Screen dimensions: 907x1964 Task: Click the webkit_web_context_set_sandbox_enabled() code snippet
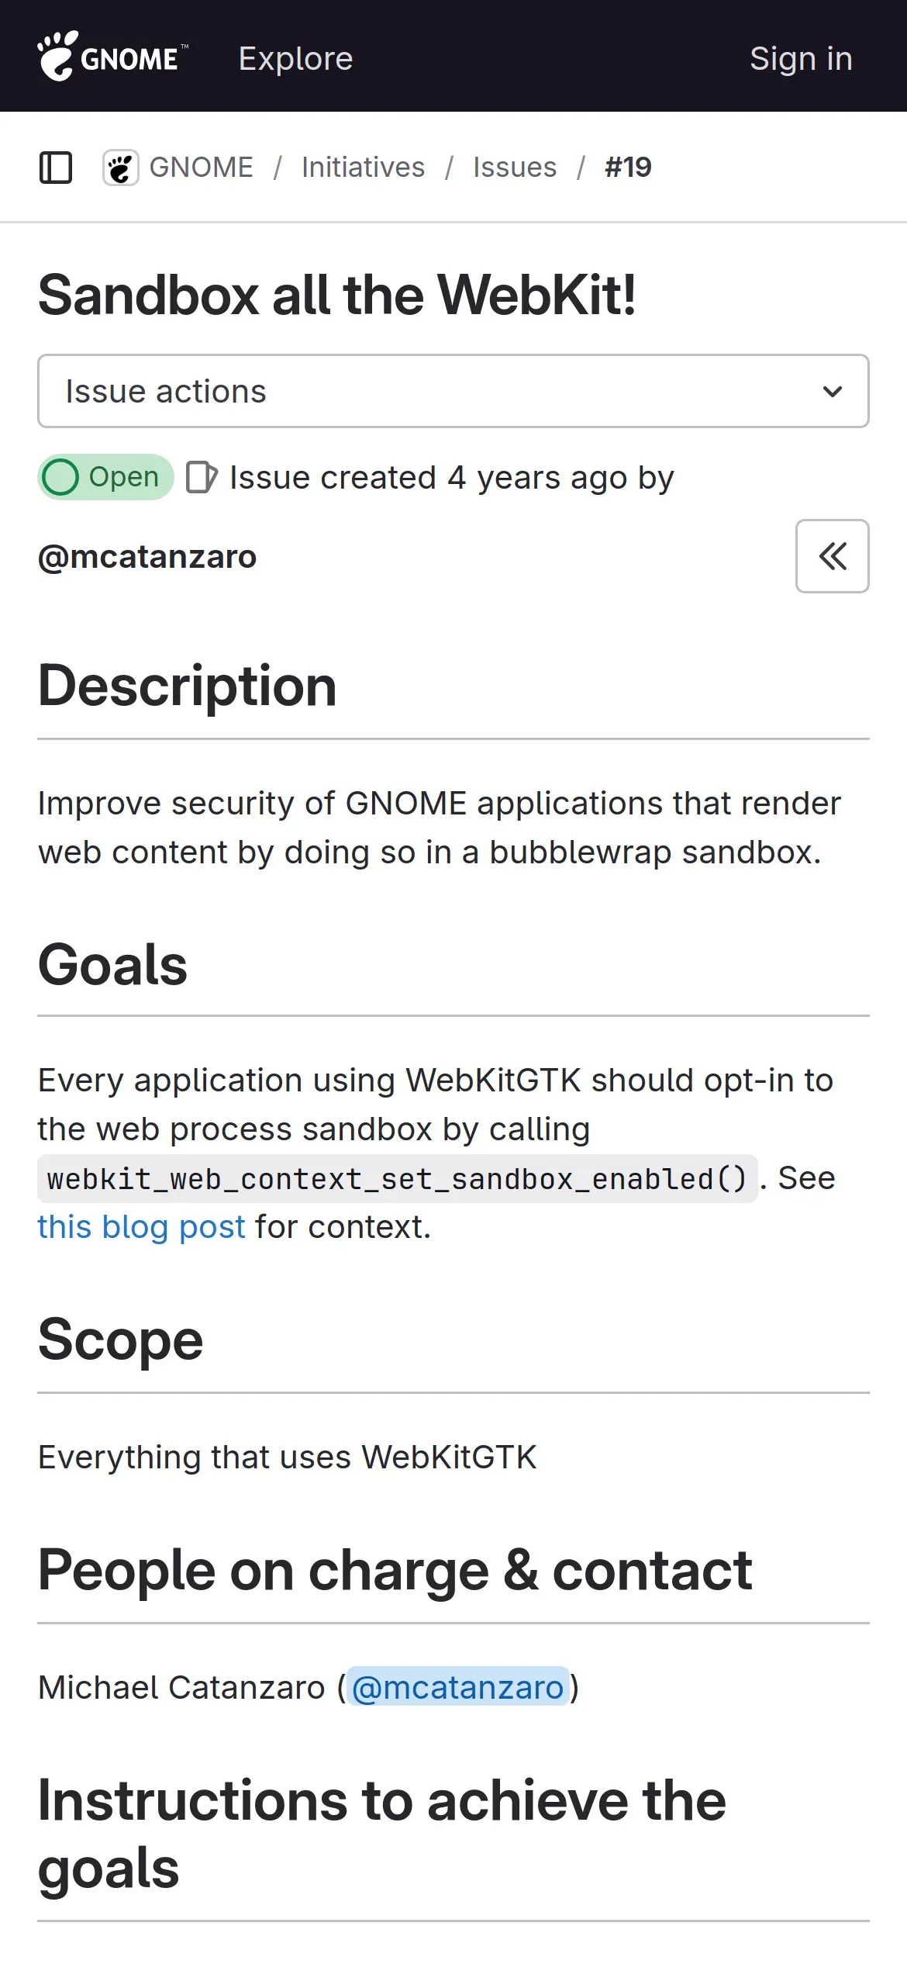[397, 1179]
